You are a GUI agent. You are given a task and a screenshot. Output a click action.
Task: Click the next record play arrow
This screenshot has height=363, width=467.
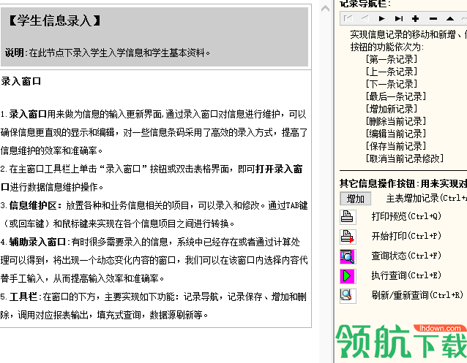click(x=381, y=19)
